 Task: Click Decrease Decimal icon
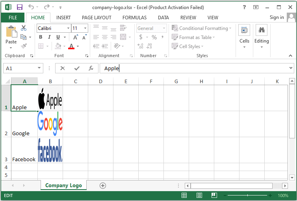point(149,46)
